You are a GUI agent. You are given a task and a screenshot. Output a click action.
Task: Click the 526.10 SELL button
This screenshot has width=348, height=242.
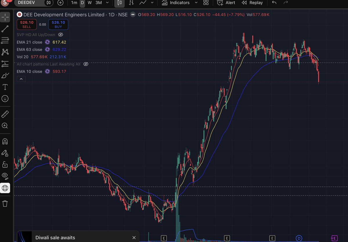pyautogui.click(x=27, y=24)
